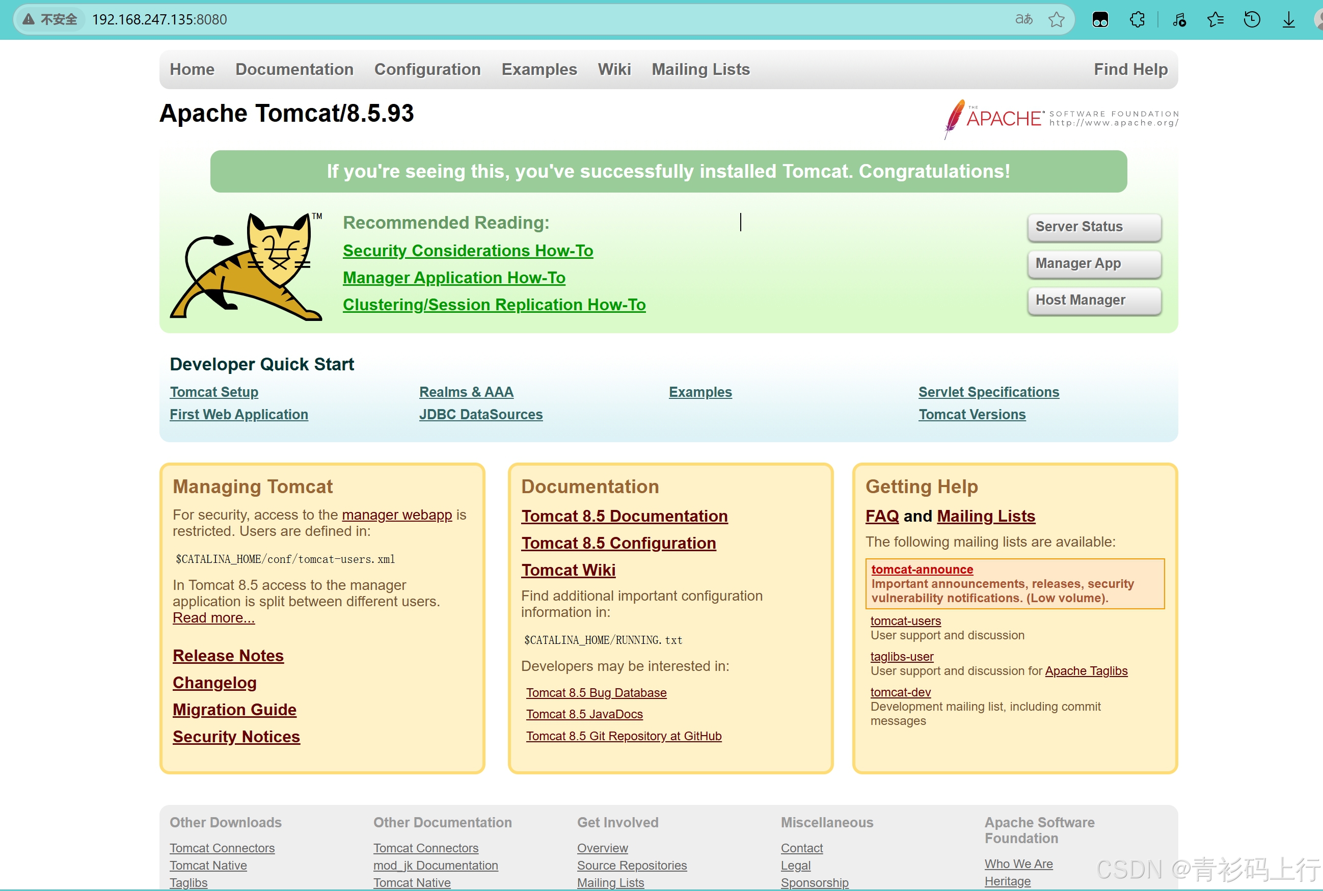Image resolution: width=1323 pixels, height=891 pixels.
Task: Open Tomcat Connectors under Other Documentation
Action: click(x=426, y=848)
